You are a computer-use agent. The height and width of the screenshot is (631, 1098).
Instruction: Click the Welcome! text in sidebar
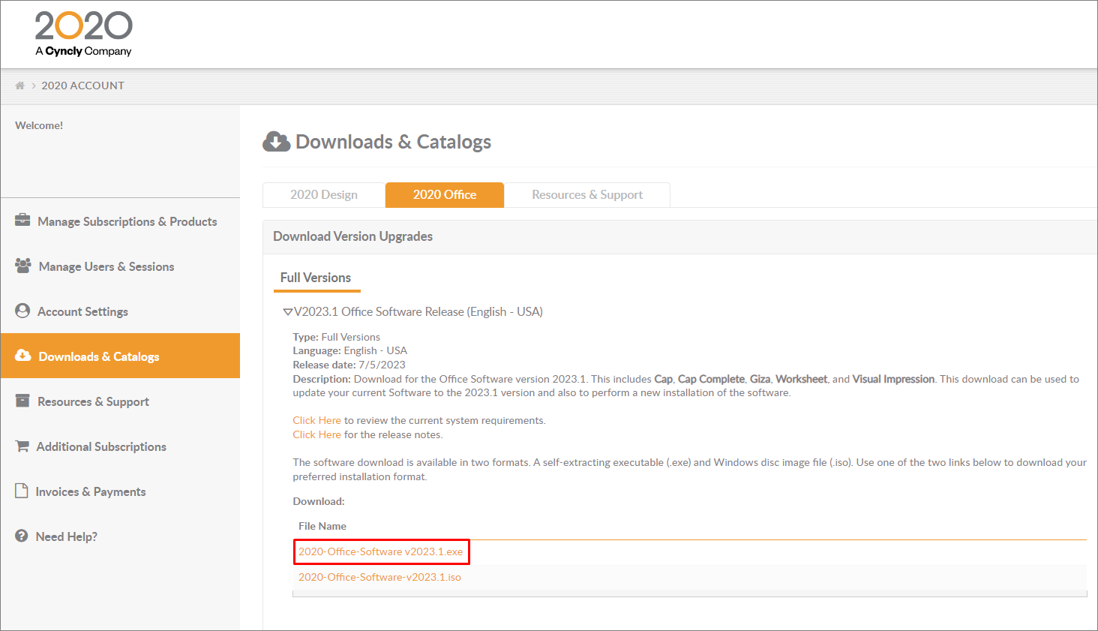[39, 125]
